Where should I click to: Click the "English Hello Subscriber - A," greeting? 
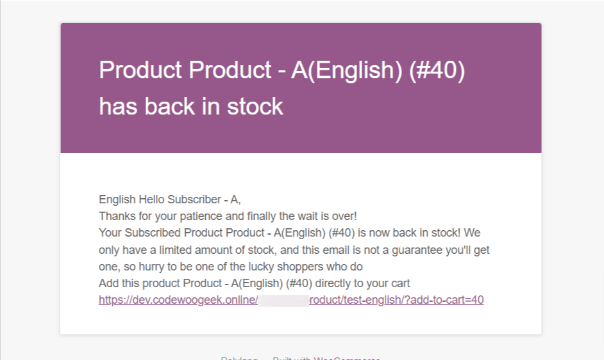coord(170,200)
